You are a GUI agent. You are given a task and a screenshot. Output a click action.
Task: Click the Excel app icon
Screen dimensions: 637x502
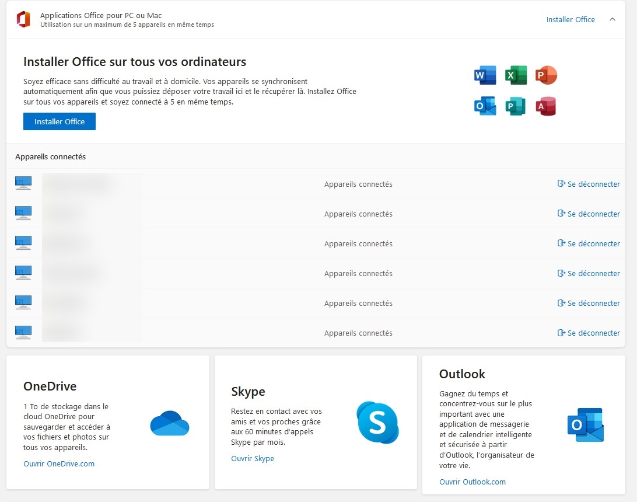[x=516, y=75]
